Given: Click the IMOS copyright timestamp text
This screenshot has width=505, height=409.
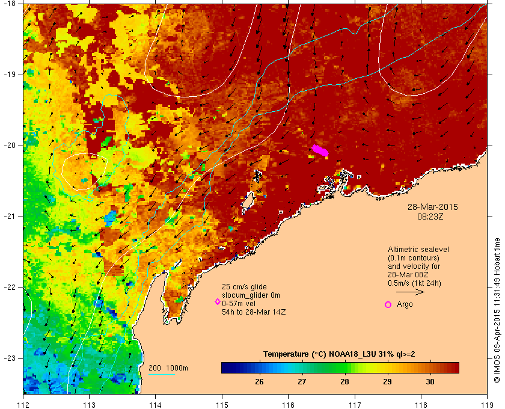Looking at the screenshot, I should 497,310.
